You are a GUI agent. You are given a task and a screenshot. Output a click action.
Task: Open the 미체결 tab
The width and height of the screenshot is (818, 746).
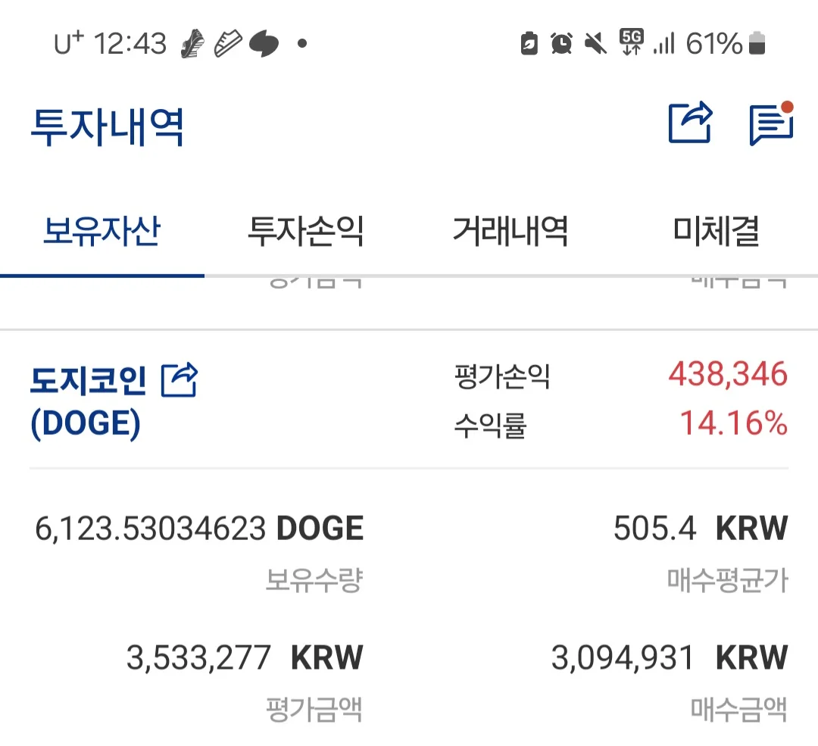coord(716,230)
